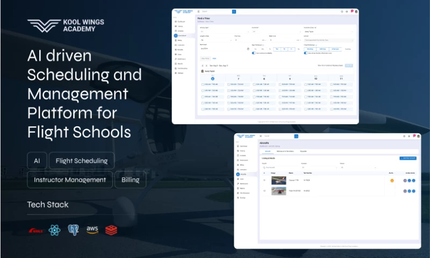Go to next week arrow in Find a Time
This screenshot has width=430, height=258.
[206, 66]
